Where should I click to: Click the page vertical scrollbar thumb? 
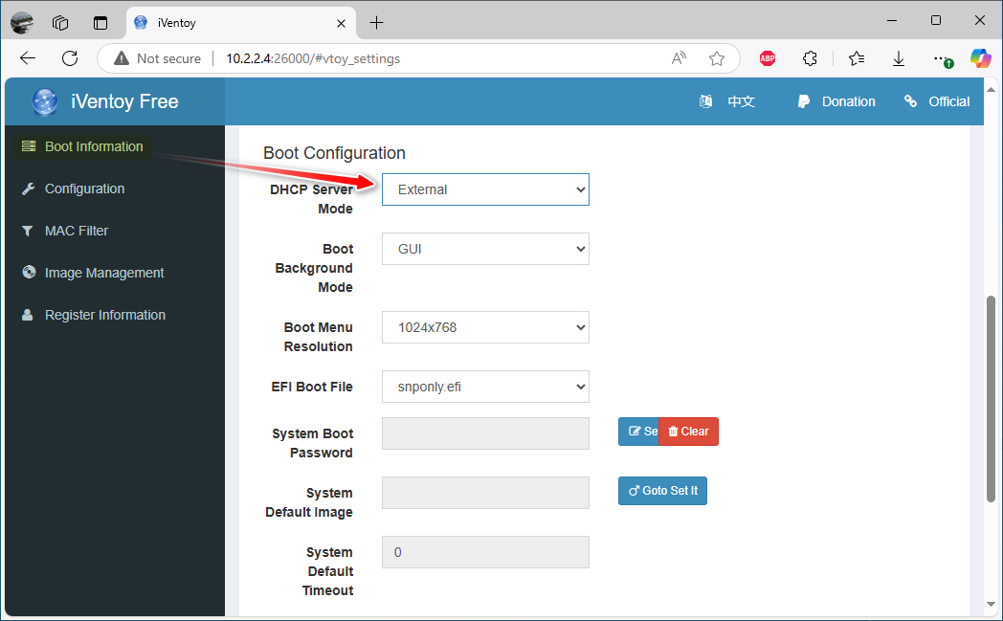991,397
